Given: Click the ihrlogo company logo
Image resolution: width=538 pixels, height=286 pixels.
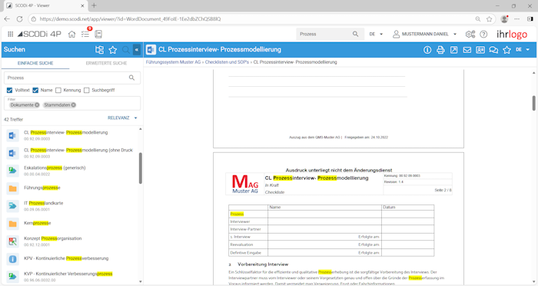Looking at the screenshot, I should 512,35.
